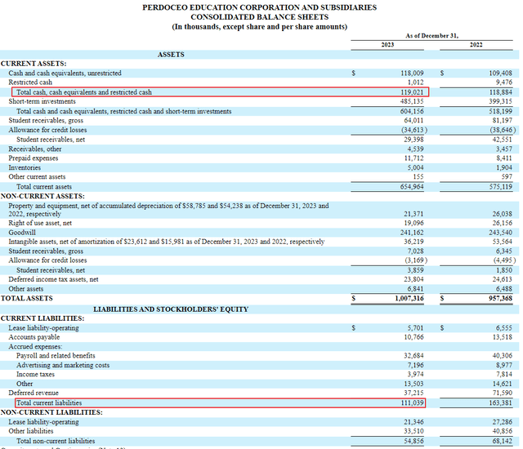
Task: Click the Deferred income tax assets, net label
Action: pos(53,279)
